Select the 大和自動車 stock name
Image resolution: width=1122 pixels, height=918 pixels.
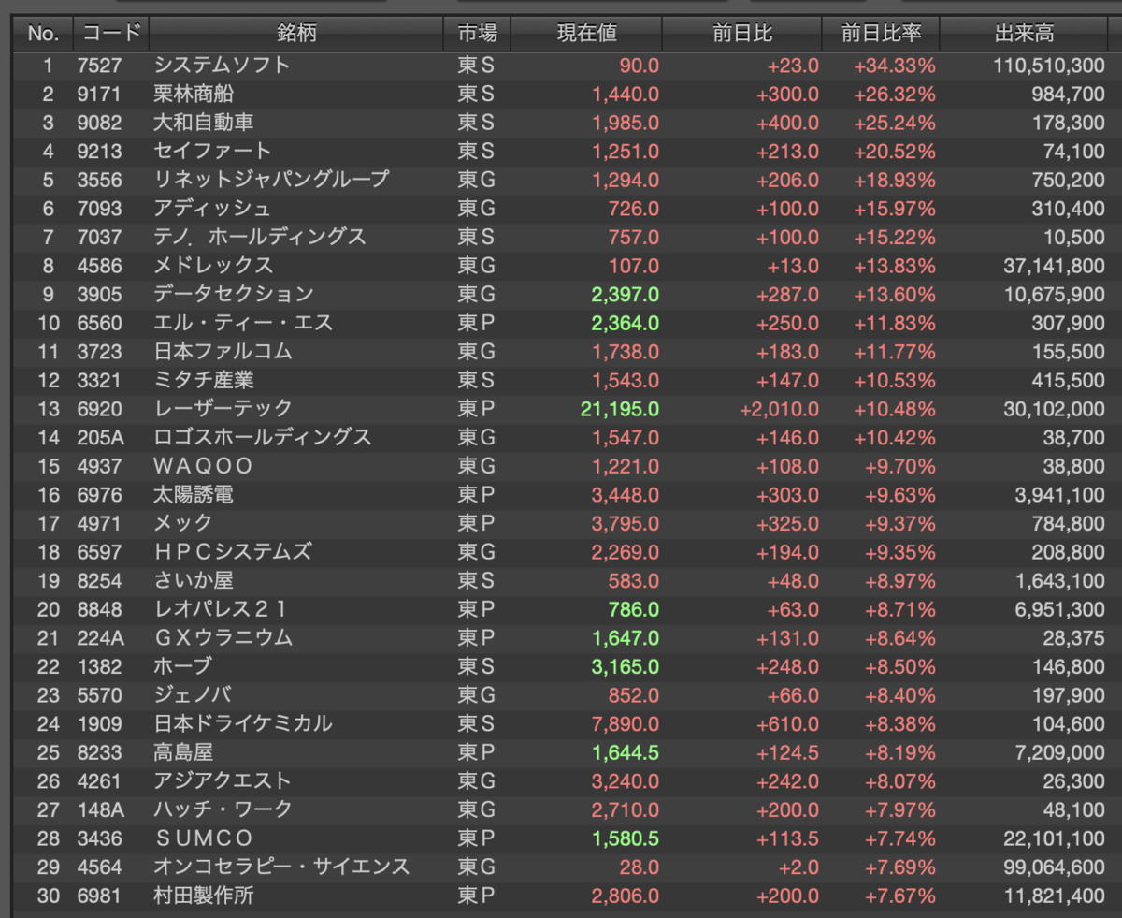pos(203,123)
